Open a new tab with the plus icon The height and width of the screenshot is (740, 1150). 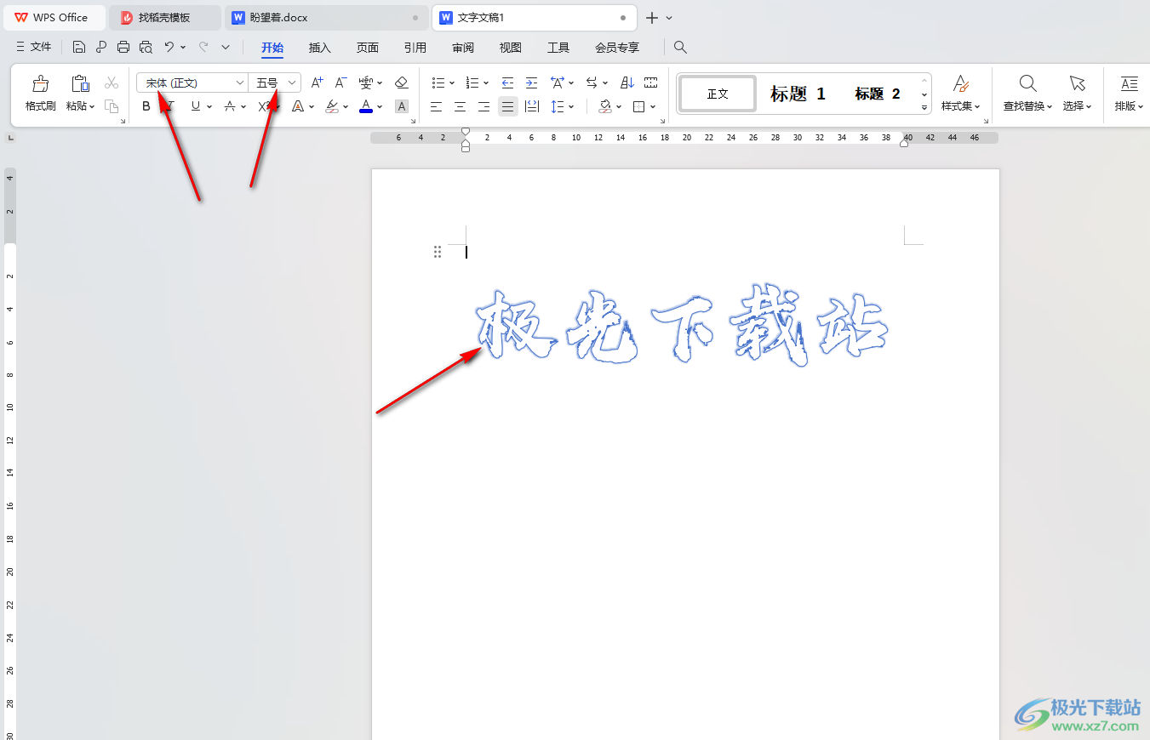click(652, 18)
